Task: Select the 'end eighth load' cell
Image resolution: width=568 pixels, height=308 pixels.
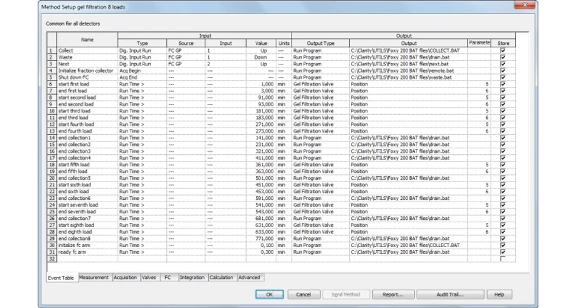Action: click(x=88, y=232)
